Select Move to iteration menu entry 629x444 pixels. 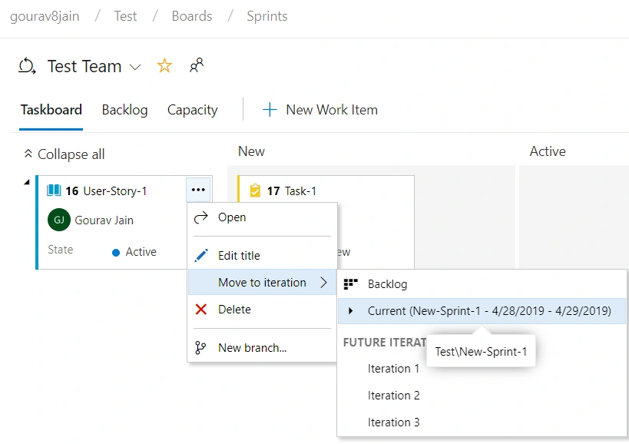click(x=263, y=283)
